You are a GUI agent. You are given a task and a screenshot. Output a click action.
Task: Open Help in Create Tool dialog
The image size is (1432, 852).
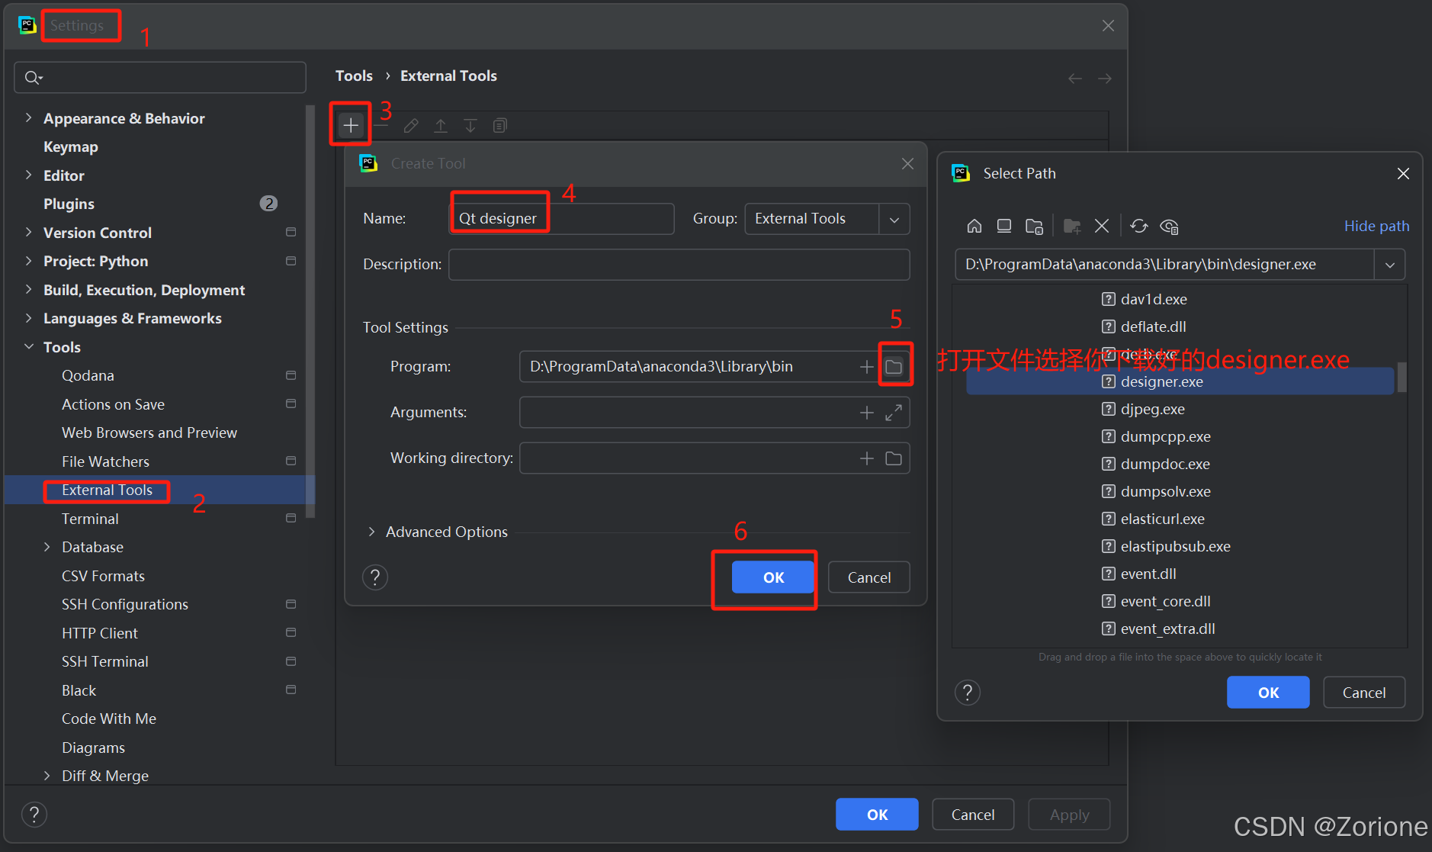375,577
